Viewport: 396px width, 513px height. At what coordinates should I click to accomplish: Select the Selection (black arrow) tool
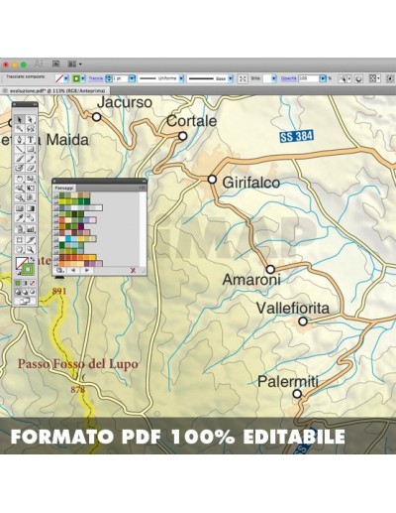coord(20,119)
